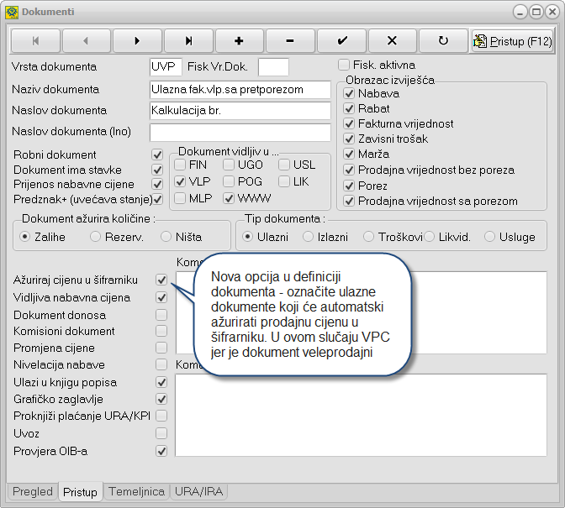This screenshot has height=508, width=565.
Task: Delete record using the minus button
Action: click(x=291, y=40)
